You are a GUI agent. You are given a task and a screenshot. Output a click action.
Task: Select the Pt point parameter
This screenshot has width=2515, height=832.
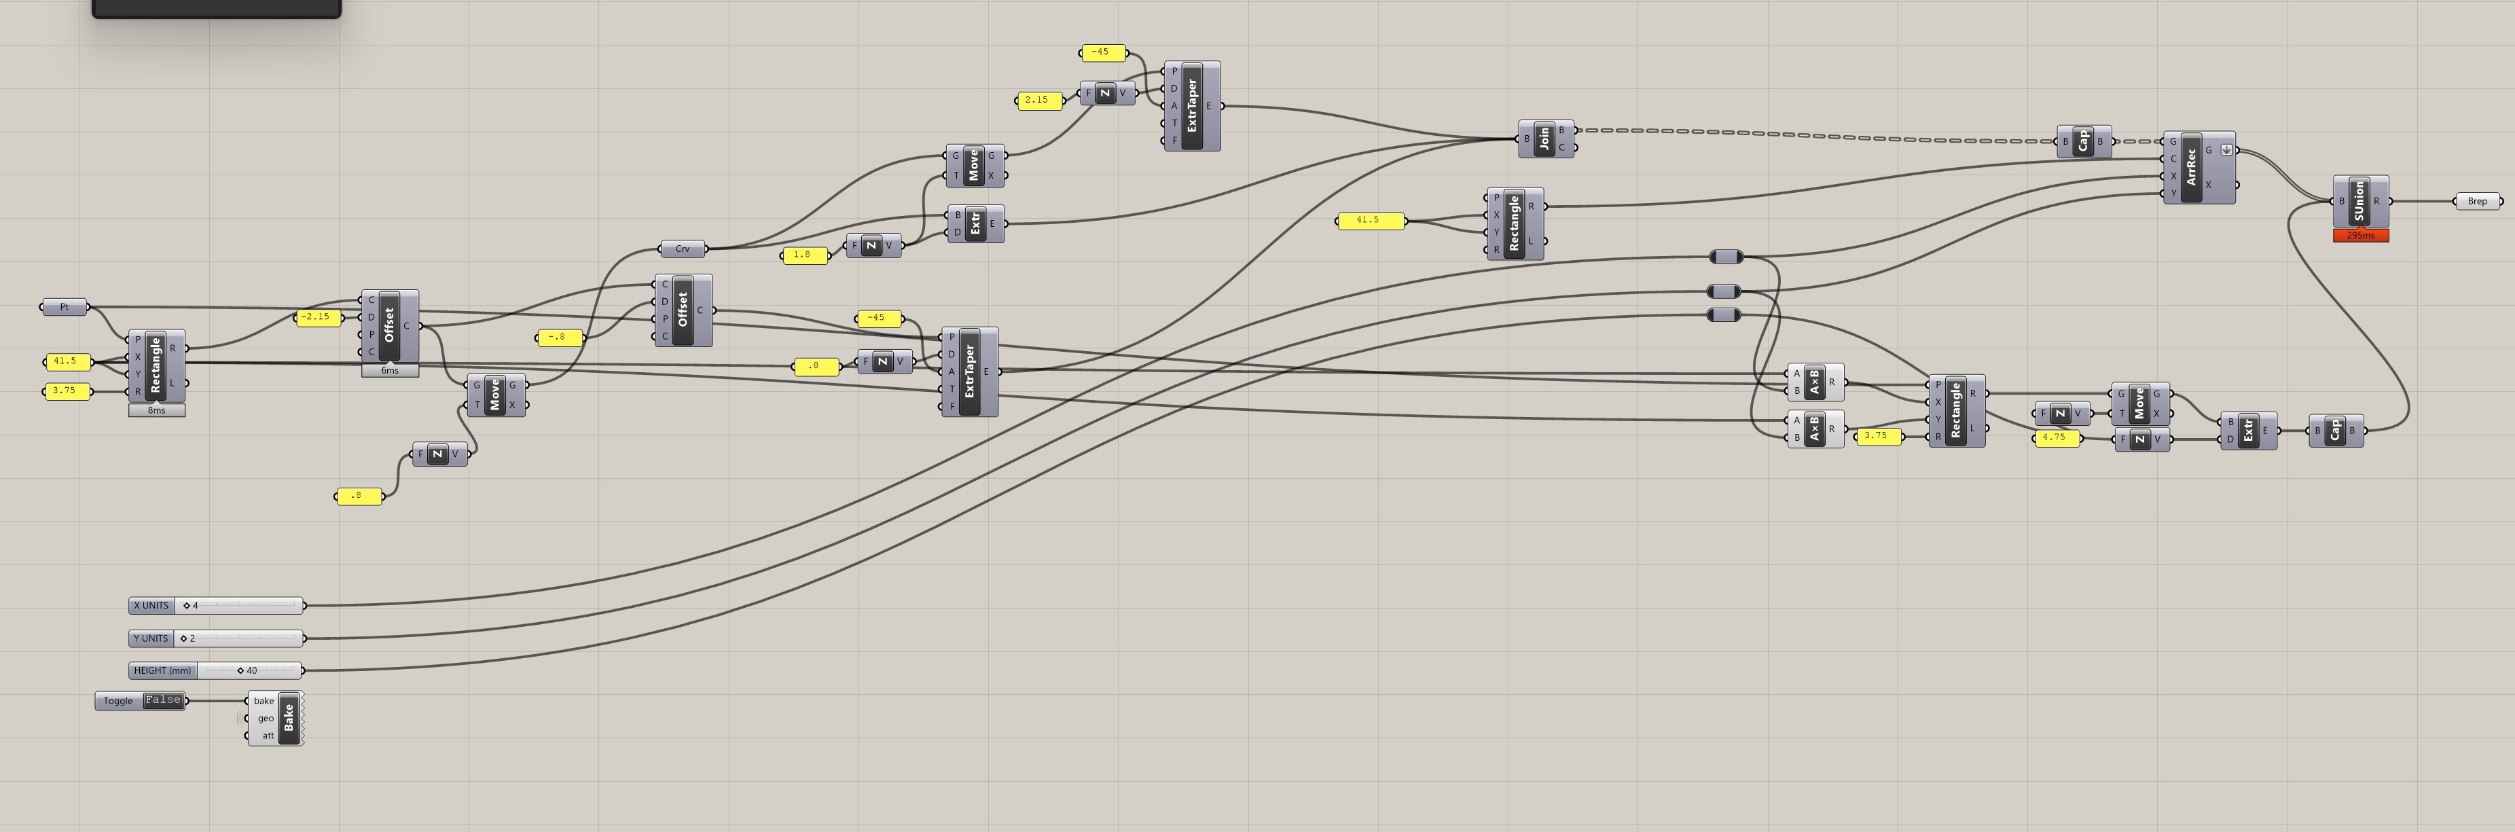tap(65, 308)
